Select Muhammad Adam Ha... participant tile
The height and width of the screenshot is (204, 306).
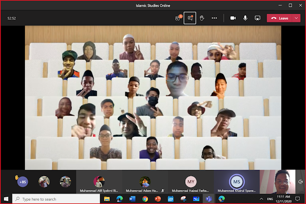(145, 182)
